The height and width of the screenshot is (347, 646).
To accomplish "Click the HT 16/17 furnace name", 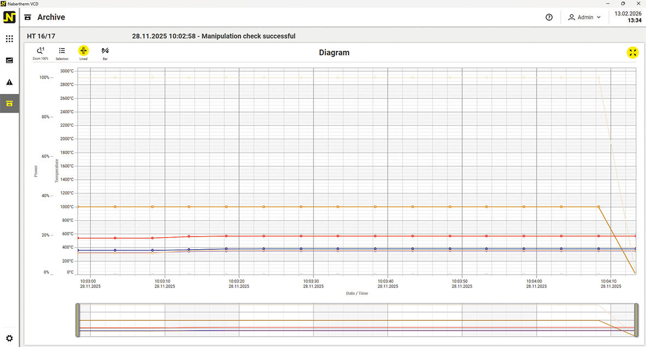I will [41, 37].
